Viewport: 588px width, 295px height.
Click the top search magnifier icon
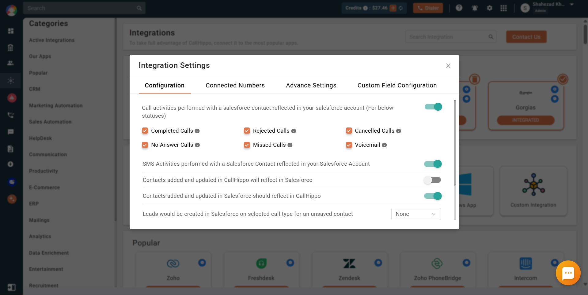139,8
